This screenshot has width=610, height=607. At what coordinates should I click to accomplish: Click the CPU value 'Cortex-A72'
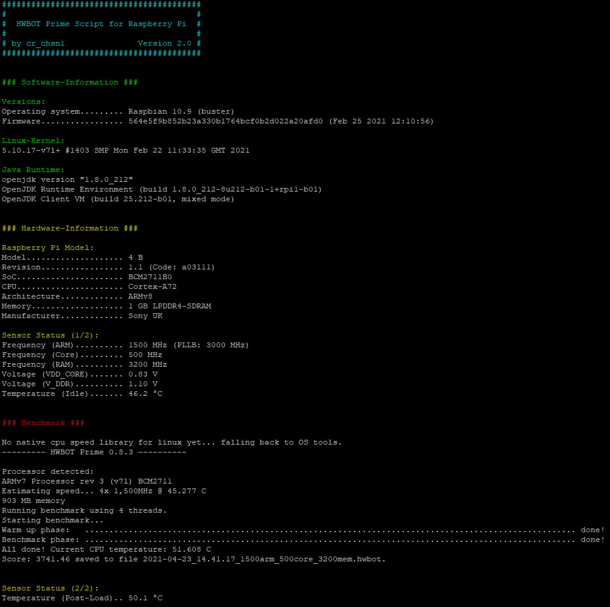point(153,286)
